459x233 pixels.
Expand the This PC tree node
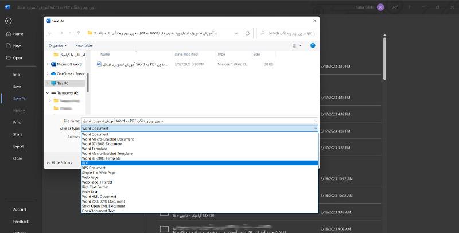(x=48, y=83)
